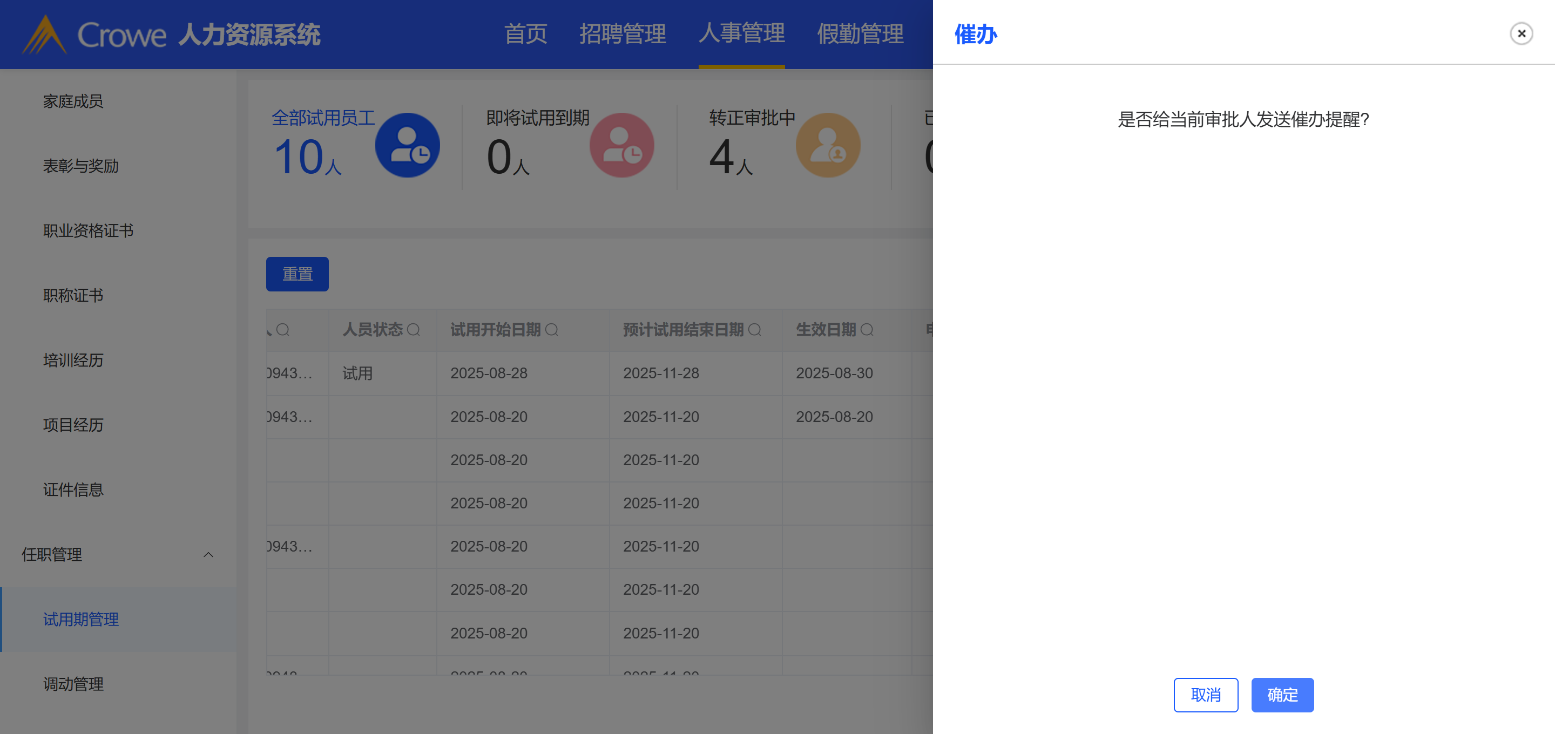Click search icon in 人员状态 column header
The image size is (1555, 734).
pyautogui.click(x=414, y=330)
